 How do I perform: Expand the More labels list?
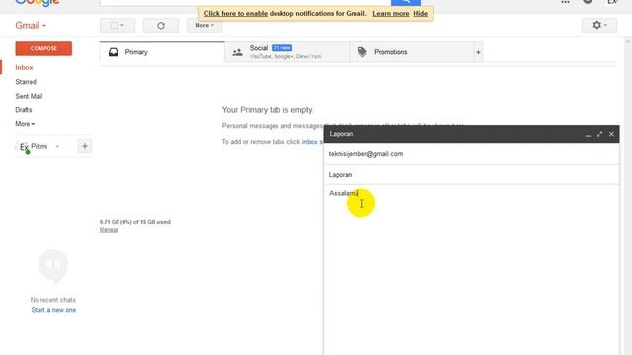point(25,124)
